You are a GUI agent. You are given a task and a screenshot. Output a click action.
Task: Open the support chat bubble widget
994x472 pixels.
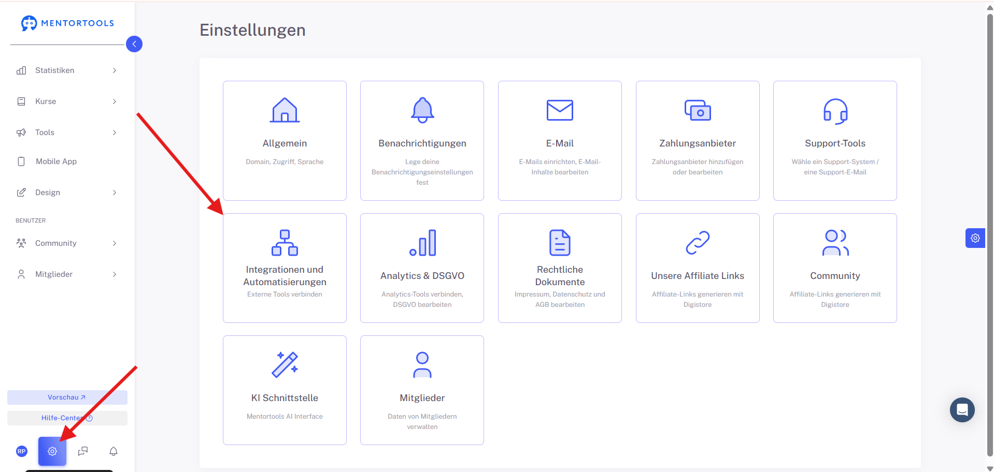[962, 410]
